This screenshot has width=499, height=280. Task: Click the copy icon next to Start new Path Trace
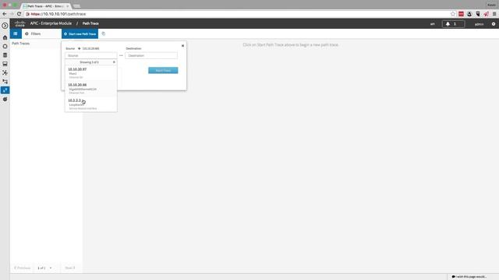[104, 33]
